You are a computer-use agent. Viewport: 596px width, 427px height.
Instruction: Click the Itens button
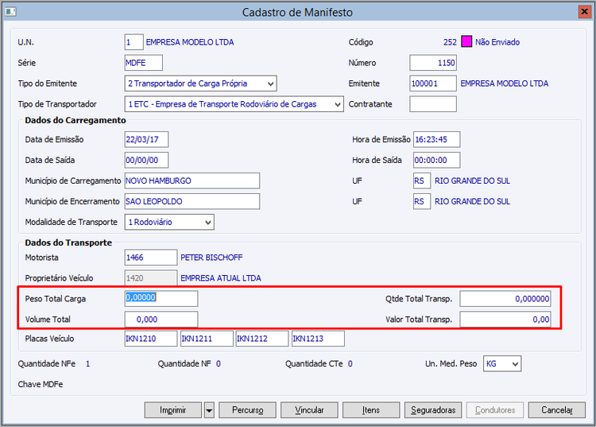point(371,410)
